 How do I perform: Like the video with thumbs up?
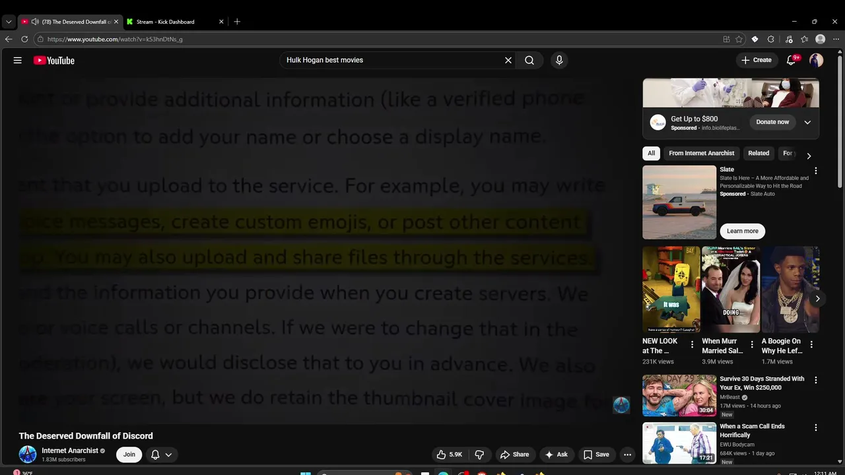pos(449,455)
